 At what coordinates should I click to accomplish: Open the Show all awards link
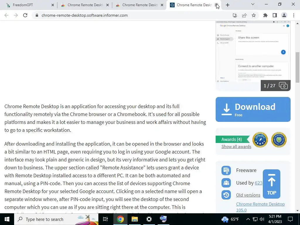(236, 146)
